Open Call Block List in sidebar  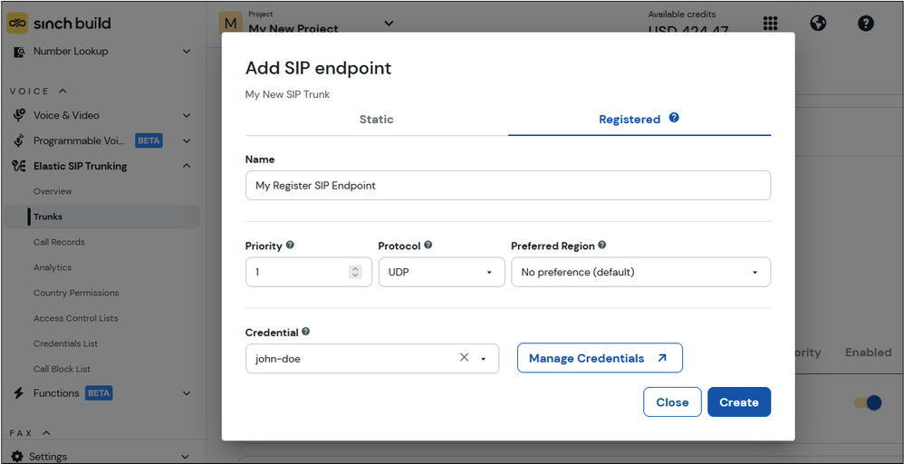[x=62, y=369]
